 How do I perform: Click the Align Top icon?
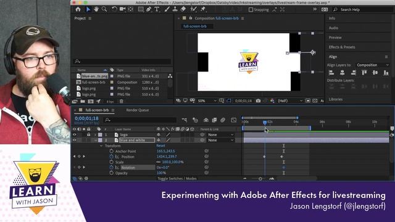point(364,73)
